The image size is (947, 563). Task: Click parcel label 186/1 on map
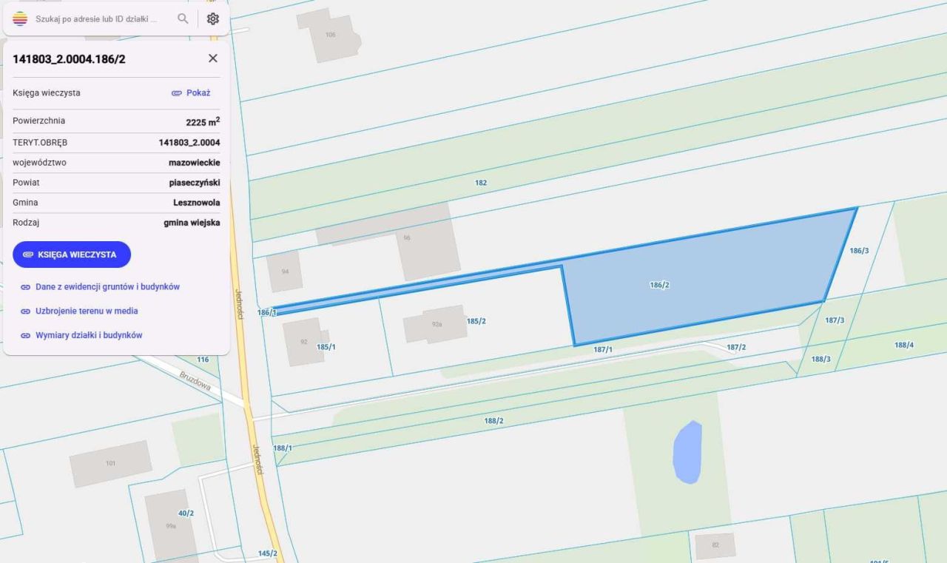[267, 313]
